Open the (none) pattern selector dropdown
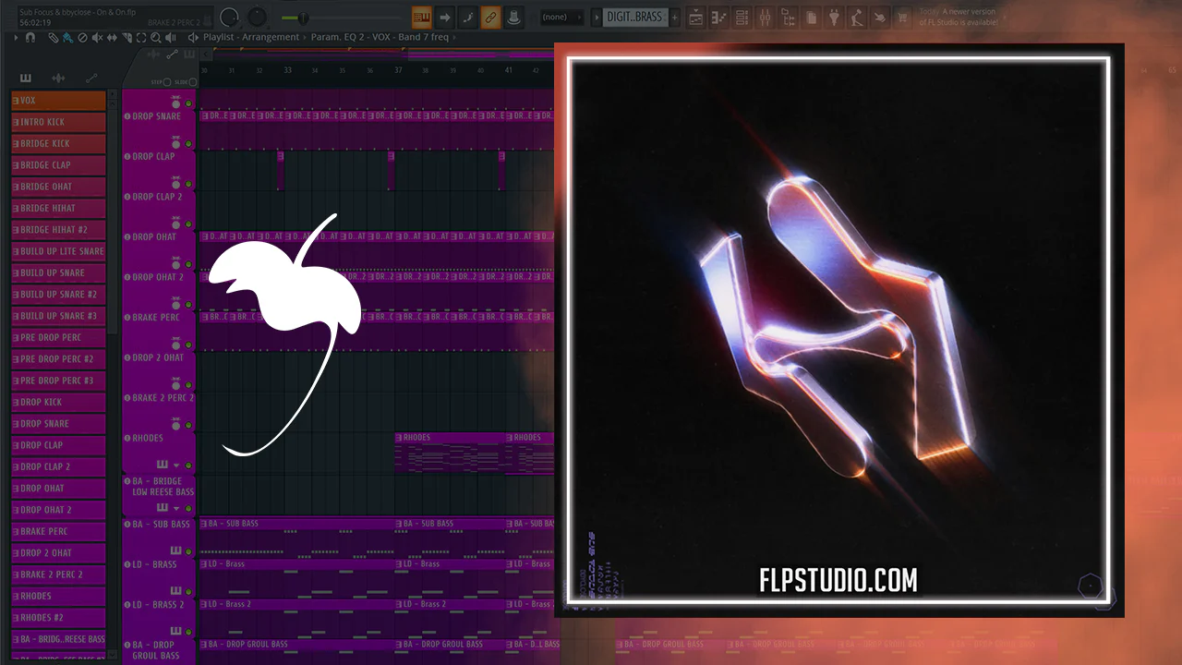Image resolution: width=1182 pixels, height=665 pixels. [561, 17]
